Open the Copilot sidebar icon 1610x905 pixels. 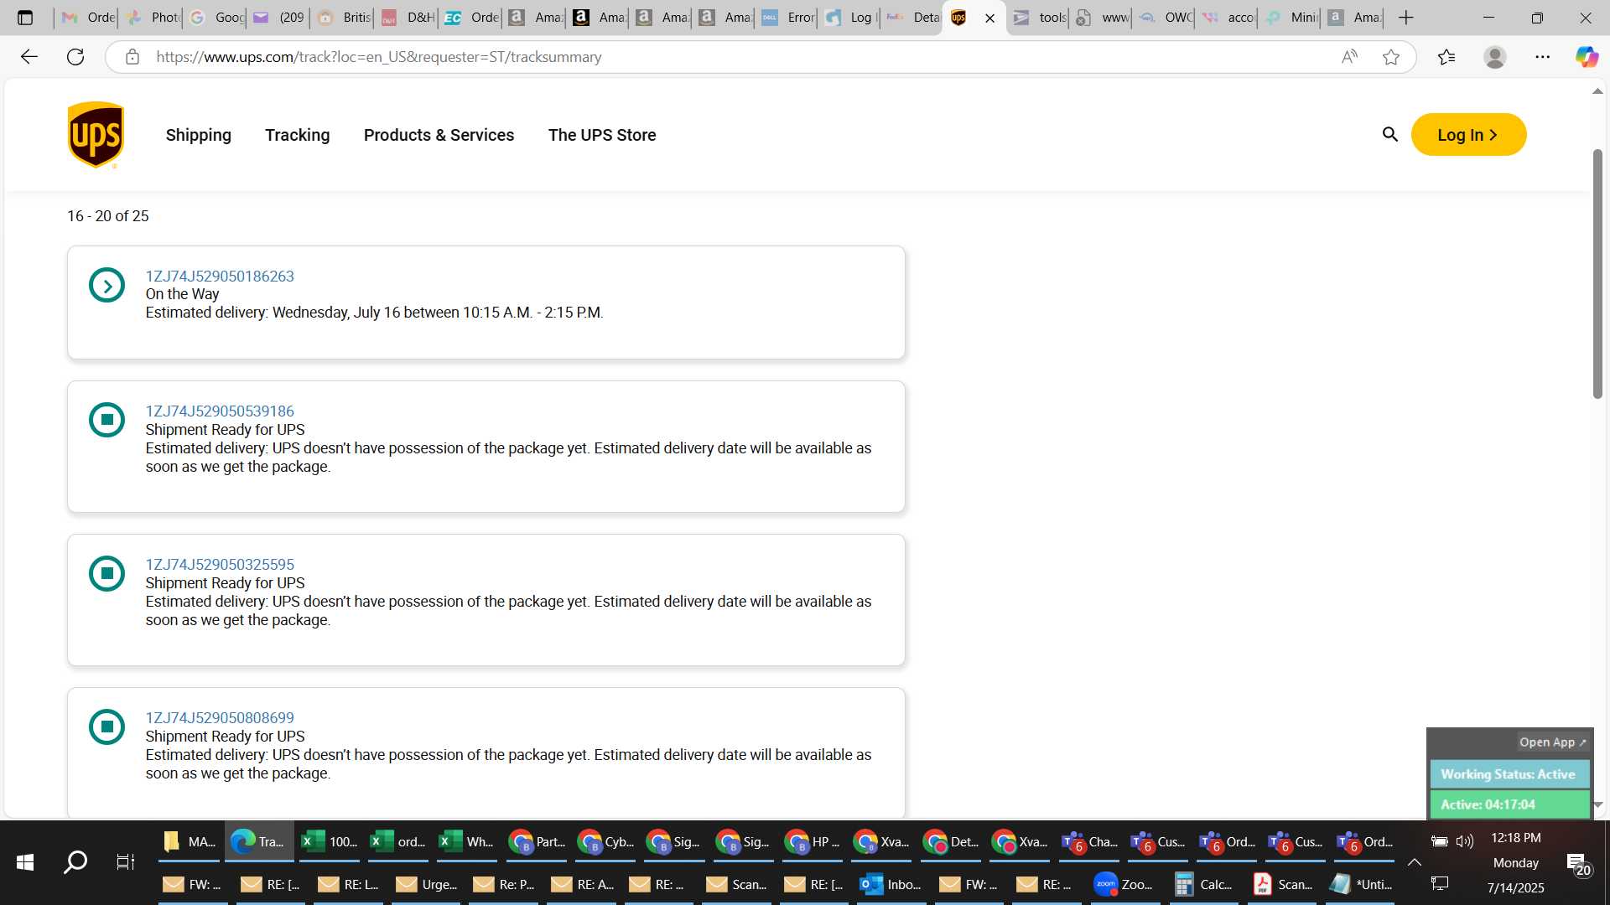1587,57
